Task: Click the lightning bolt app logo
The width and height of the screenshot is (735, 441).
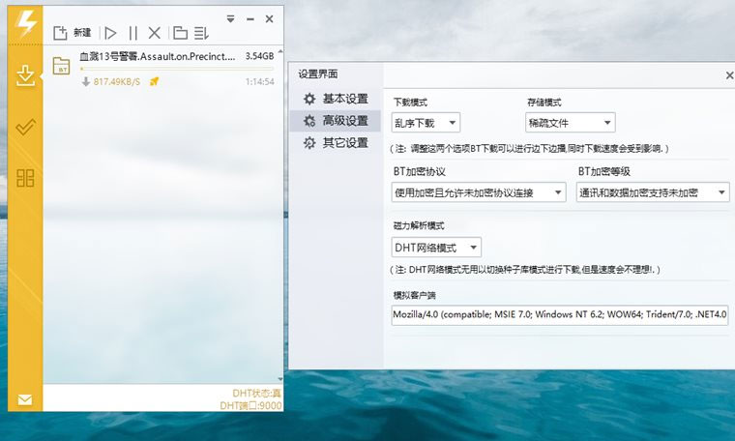Action: coord(25,24)
